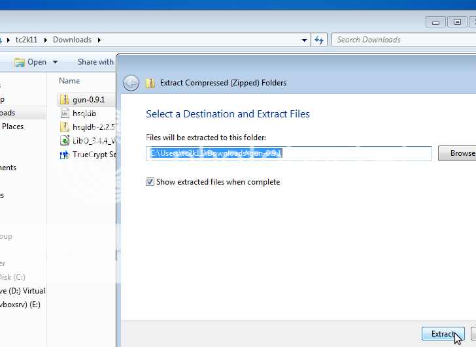This screenshot has width=476, height=347.
Task: Expand the Open button dropdown arrow
Action: coord(55,63)
